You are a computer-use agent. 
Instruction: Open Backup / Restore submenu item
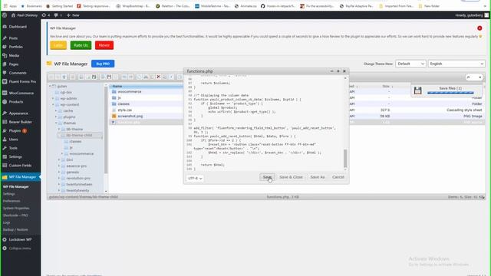[x=15, y=229]
